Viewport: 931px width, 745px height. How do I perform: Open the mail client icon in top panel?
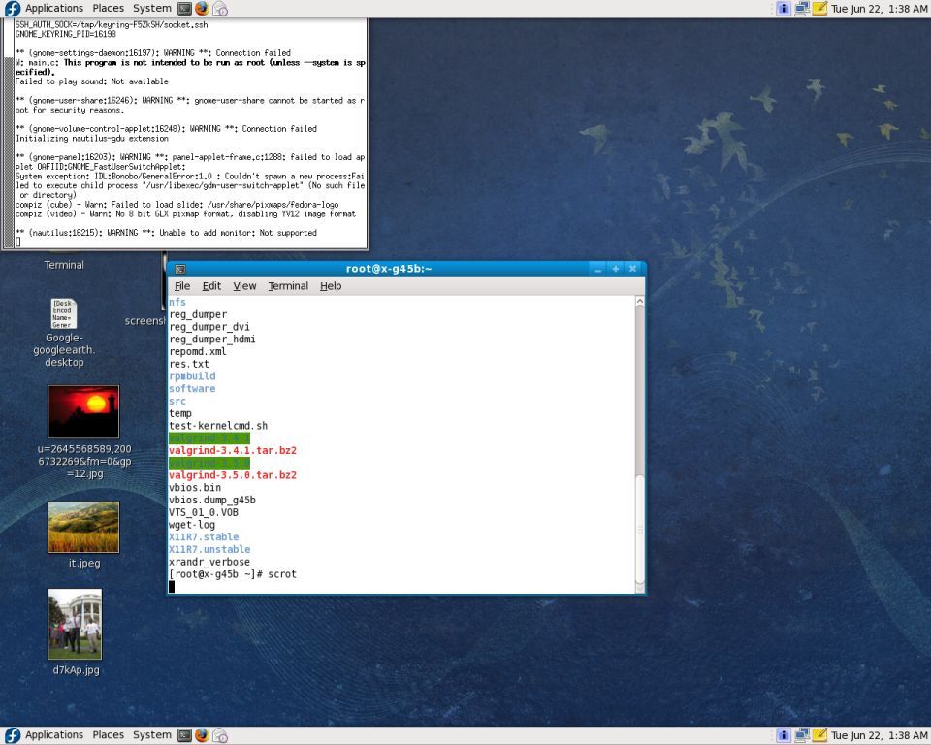[220, 9]
